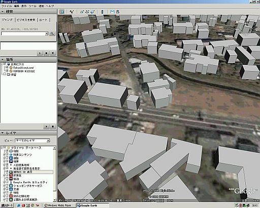This screenshot has width=260, height=208.
Task: Open the ファイル menu
Action: coord(7,6)
